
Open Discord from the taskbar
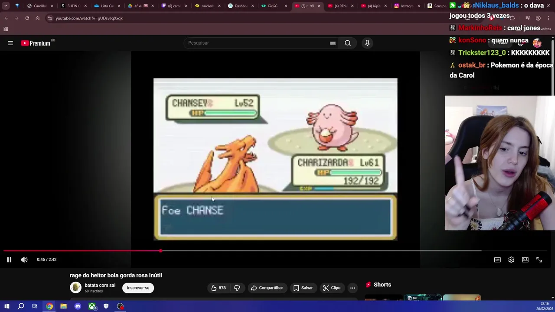[x=78, y=306]
